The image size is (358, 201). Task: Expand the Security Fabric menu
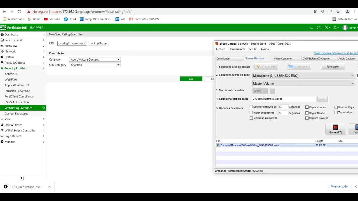[x=23, y=40]
